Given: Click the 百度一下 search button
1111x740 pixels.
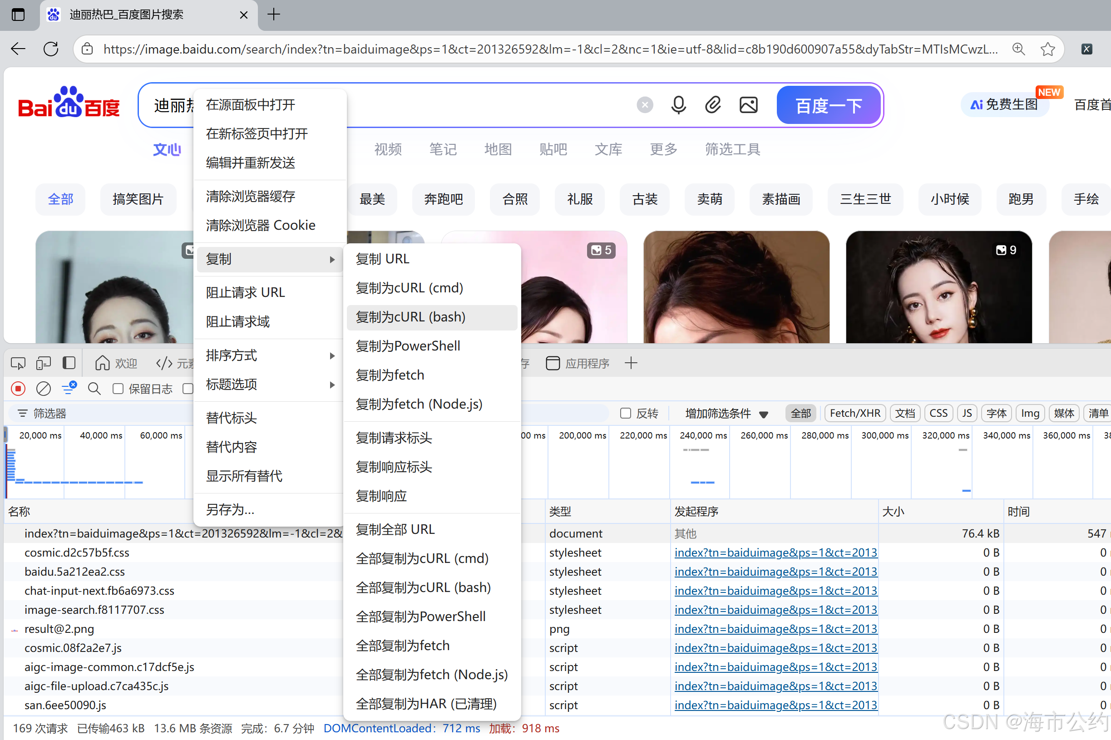Looking at the screenshot, I should tap(828, 105).
